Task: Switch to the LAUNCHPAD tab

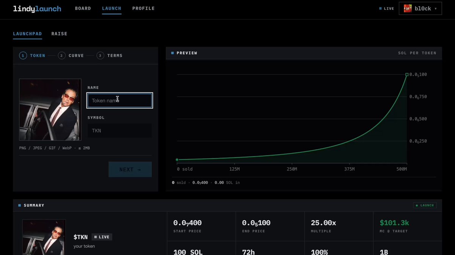Action: point(27,34)
